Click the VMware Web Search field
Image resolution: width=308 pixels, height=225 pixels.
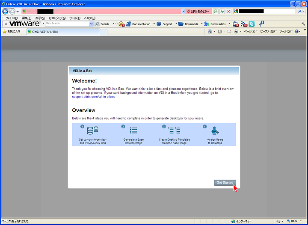[67, 24]
